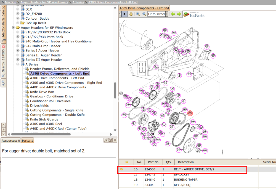Activate the hand pan tool

pyautogui.click(x=131, y=14)
